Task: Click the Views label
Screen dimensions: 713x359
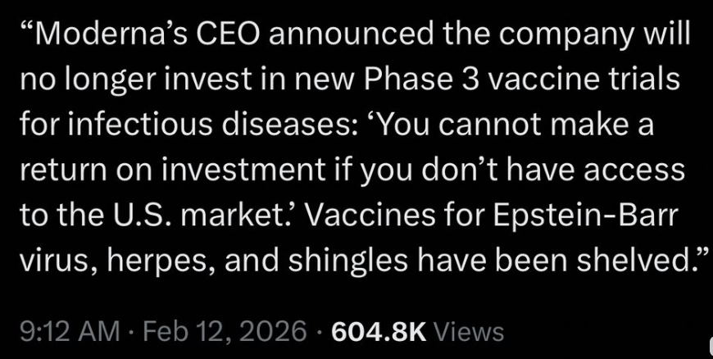Action: click(x=468, y=330)
